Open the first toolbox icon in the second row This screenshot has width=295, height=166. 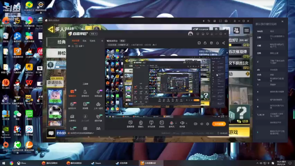click(72, 106)
